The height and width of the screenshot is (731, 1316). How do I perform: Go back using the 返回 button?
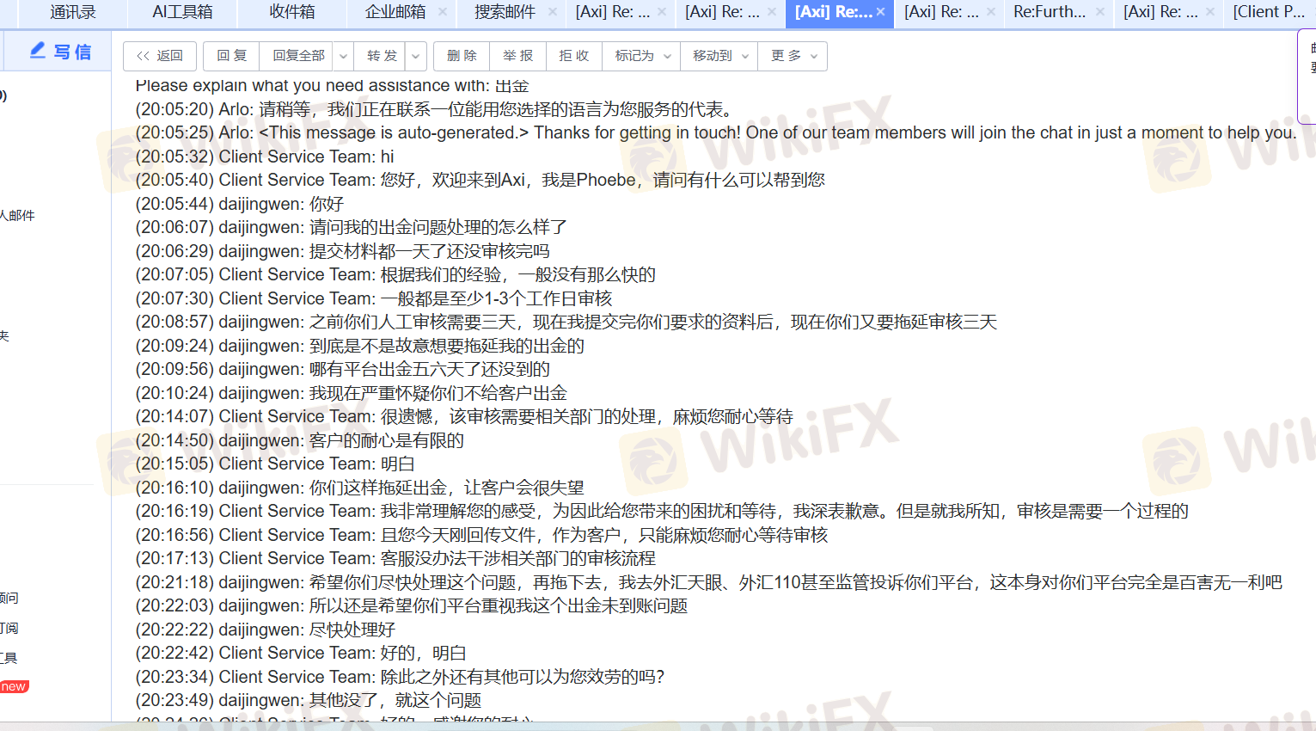(x=160, y=56)
